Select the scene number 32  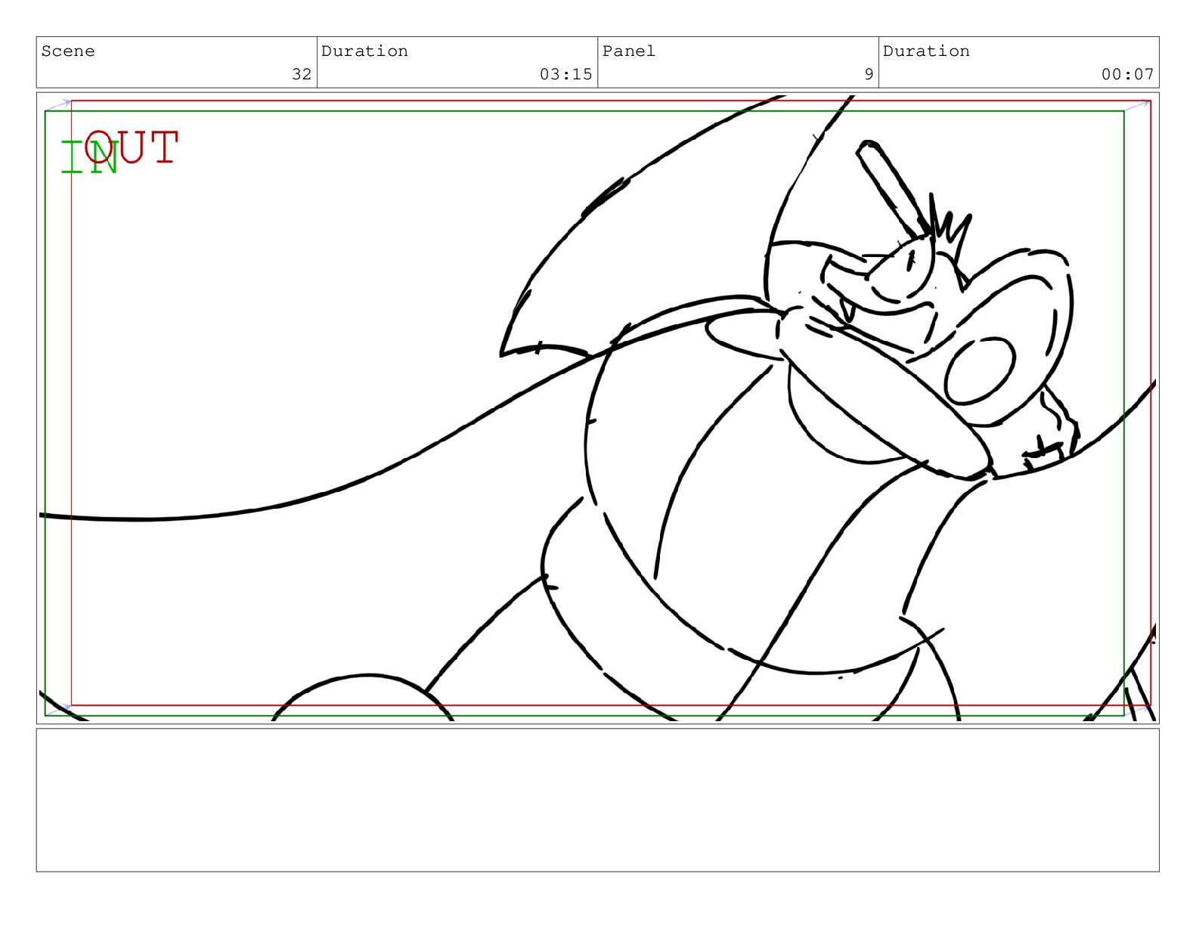pyautogui.click(x=302, y=74)
